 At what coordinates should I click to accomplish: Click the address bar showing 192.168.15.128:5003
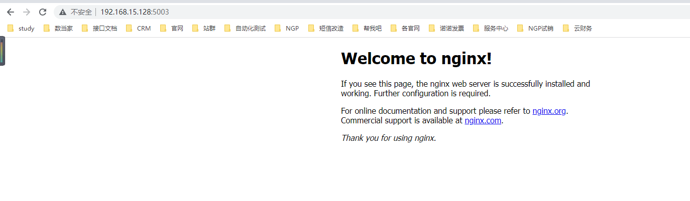coord(372,12)
